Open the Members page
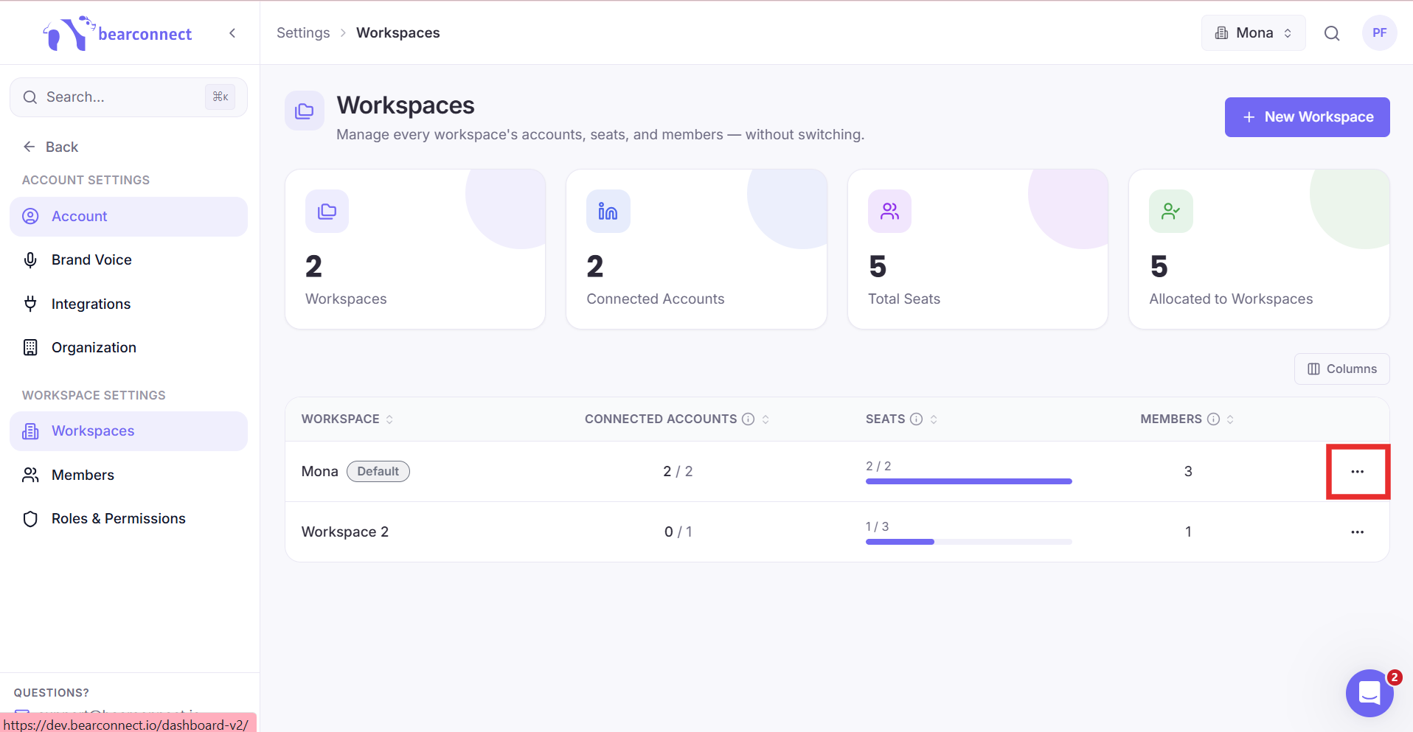This screenshot has width=1413, height=732. pos(128,475)
